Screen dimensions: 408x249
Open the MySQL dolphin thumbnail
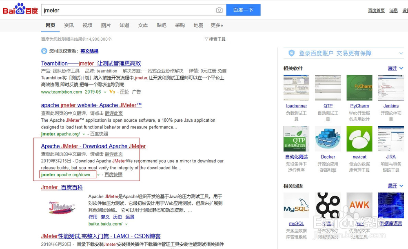pyautogui.click(x=296, y=205)
